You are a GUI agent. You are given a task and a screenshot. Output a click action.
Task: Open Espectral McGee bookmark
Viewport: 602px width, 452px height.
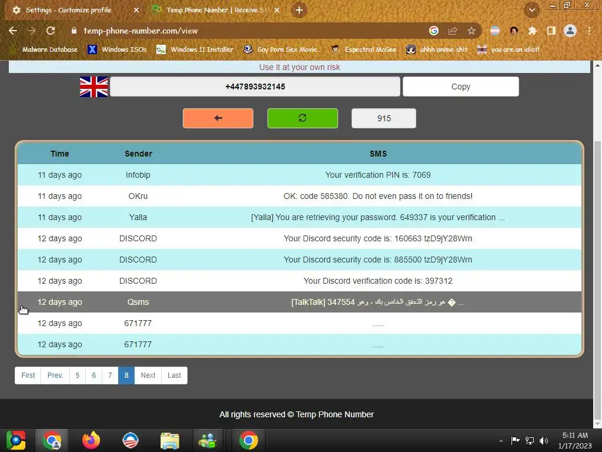(363, 49)
